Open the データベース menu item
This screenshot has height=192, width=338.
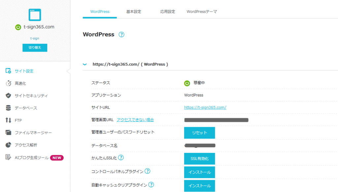click(26, 108)
